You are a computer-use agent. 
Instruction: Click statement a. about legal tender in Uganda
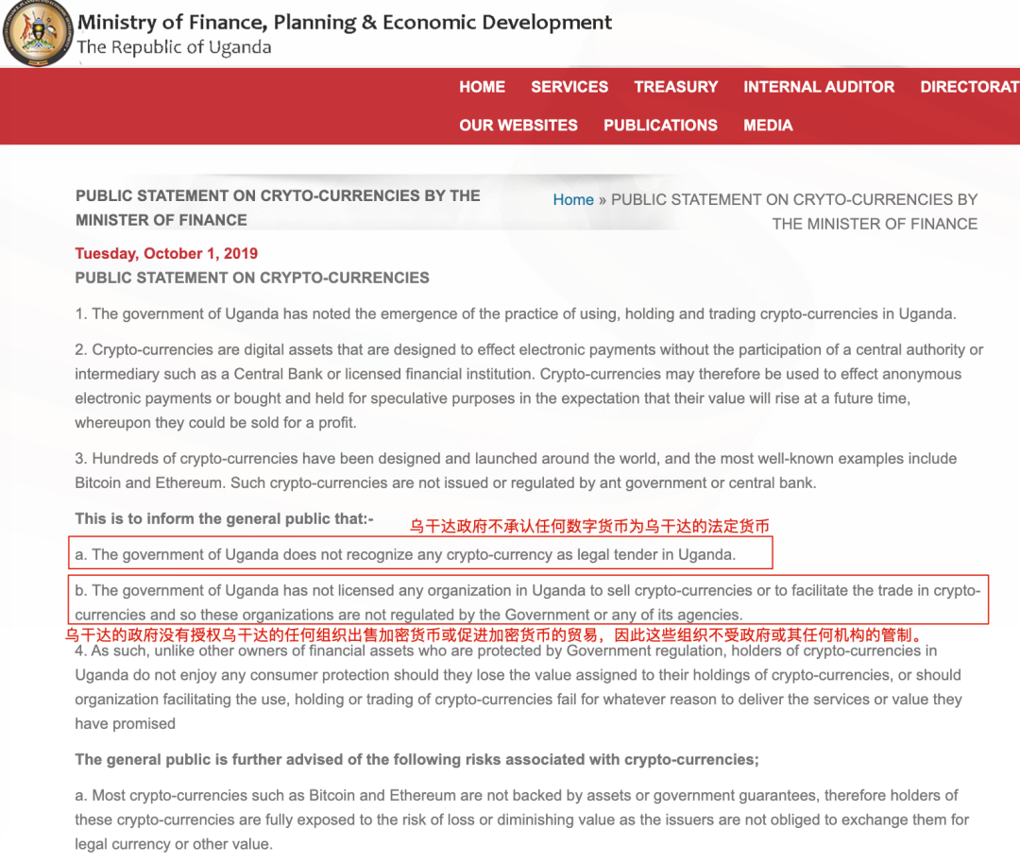pyautogui.click(x=405, y=554)
